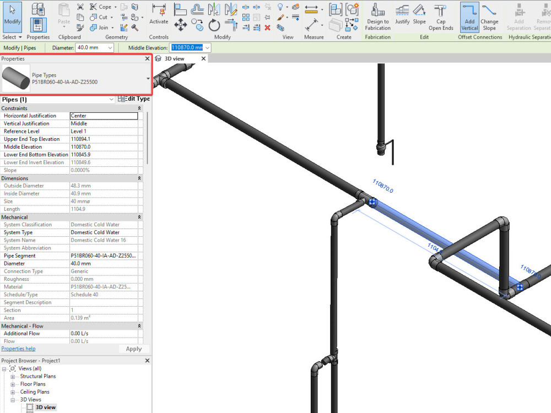Click the Apply button
This screenshot has width=551, height=413.
click(134, 349)
